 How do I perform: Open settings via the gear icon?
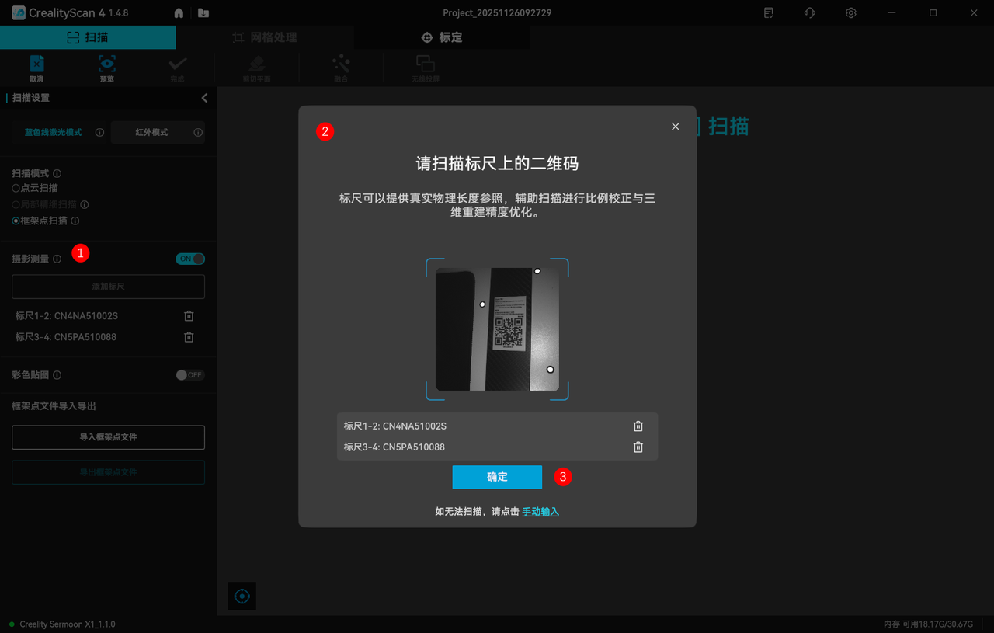[x=850, y=13]
